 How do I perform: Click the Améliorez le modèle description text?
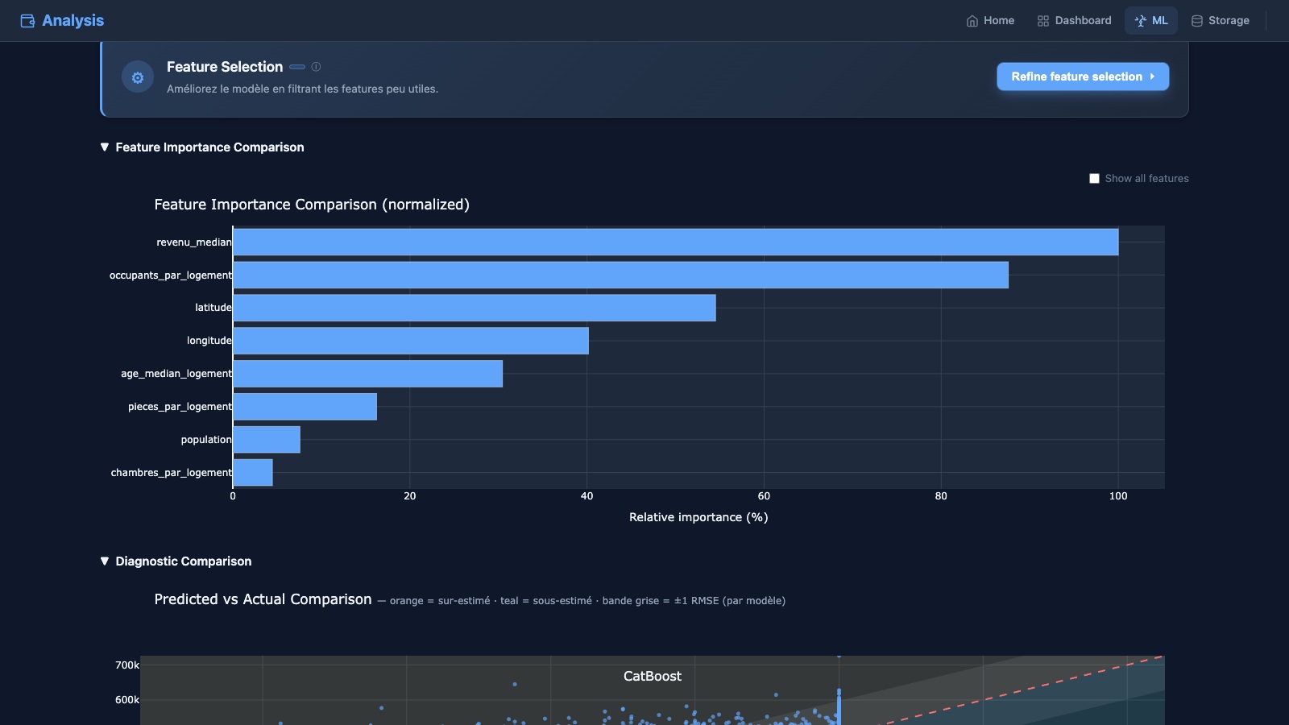(x=303, y=89)
